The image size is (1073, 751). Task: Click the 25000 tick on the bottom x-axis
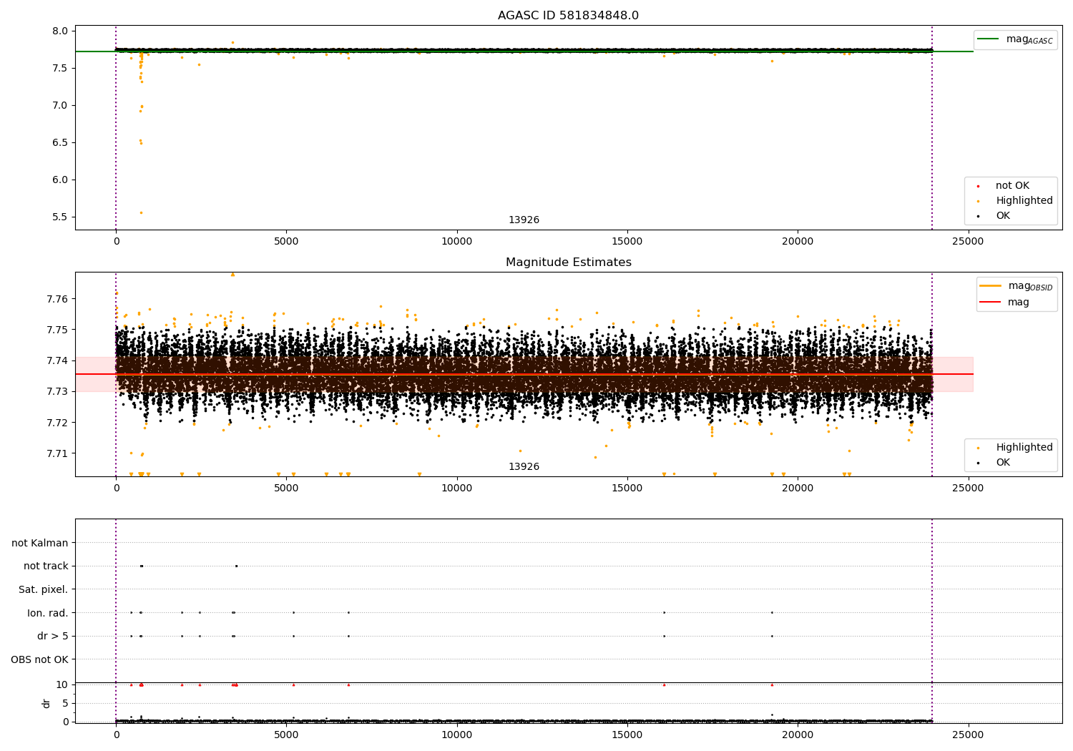[968, 734]
